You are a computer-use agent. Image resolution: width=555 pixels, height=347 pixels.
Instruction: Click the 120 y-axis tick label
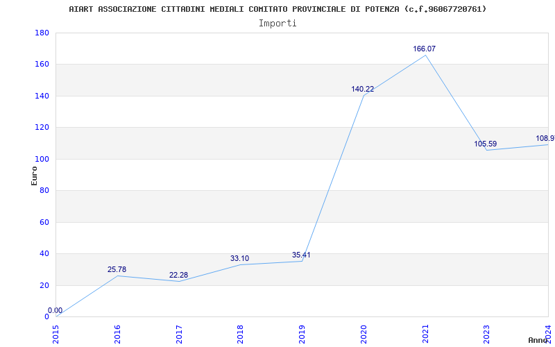pos(42,128)
